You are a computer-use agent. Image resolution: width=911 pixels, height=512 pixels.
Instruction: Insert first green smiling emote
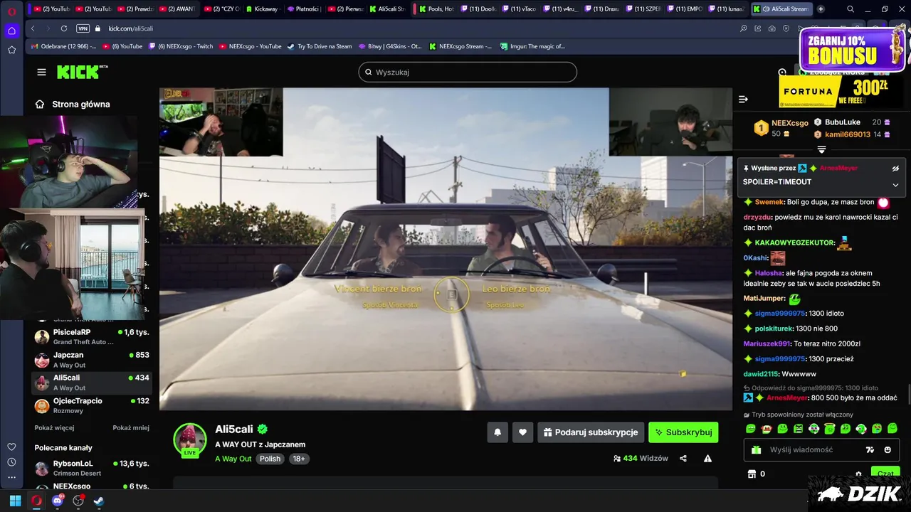click(x=750, y=429)
